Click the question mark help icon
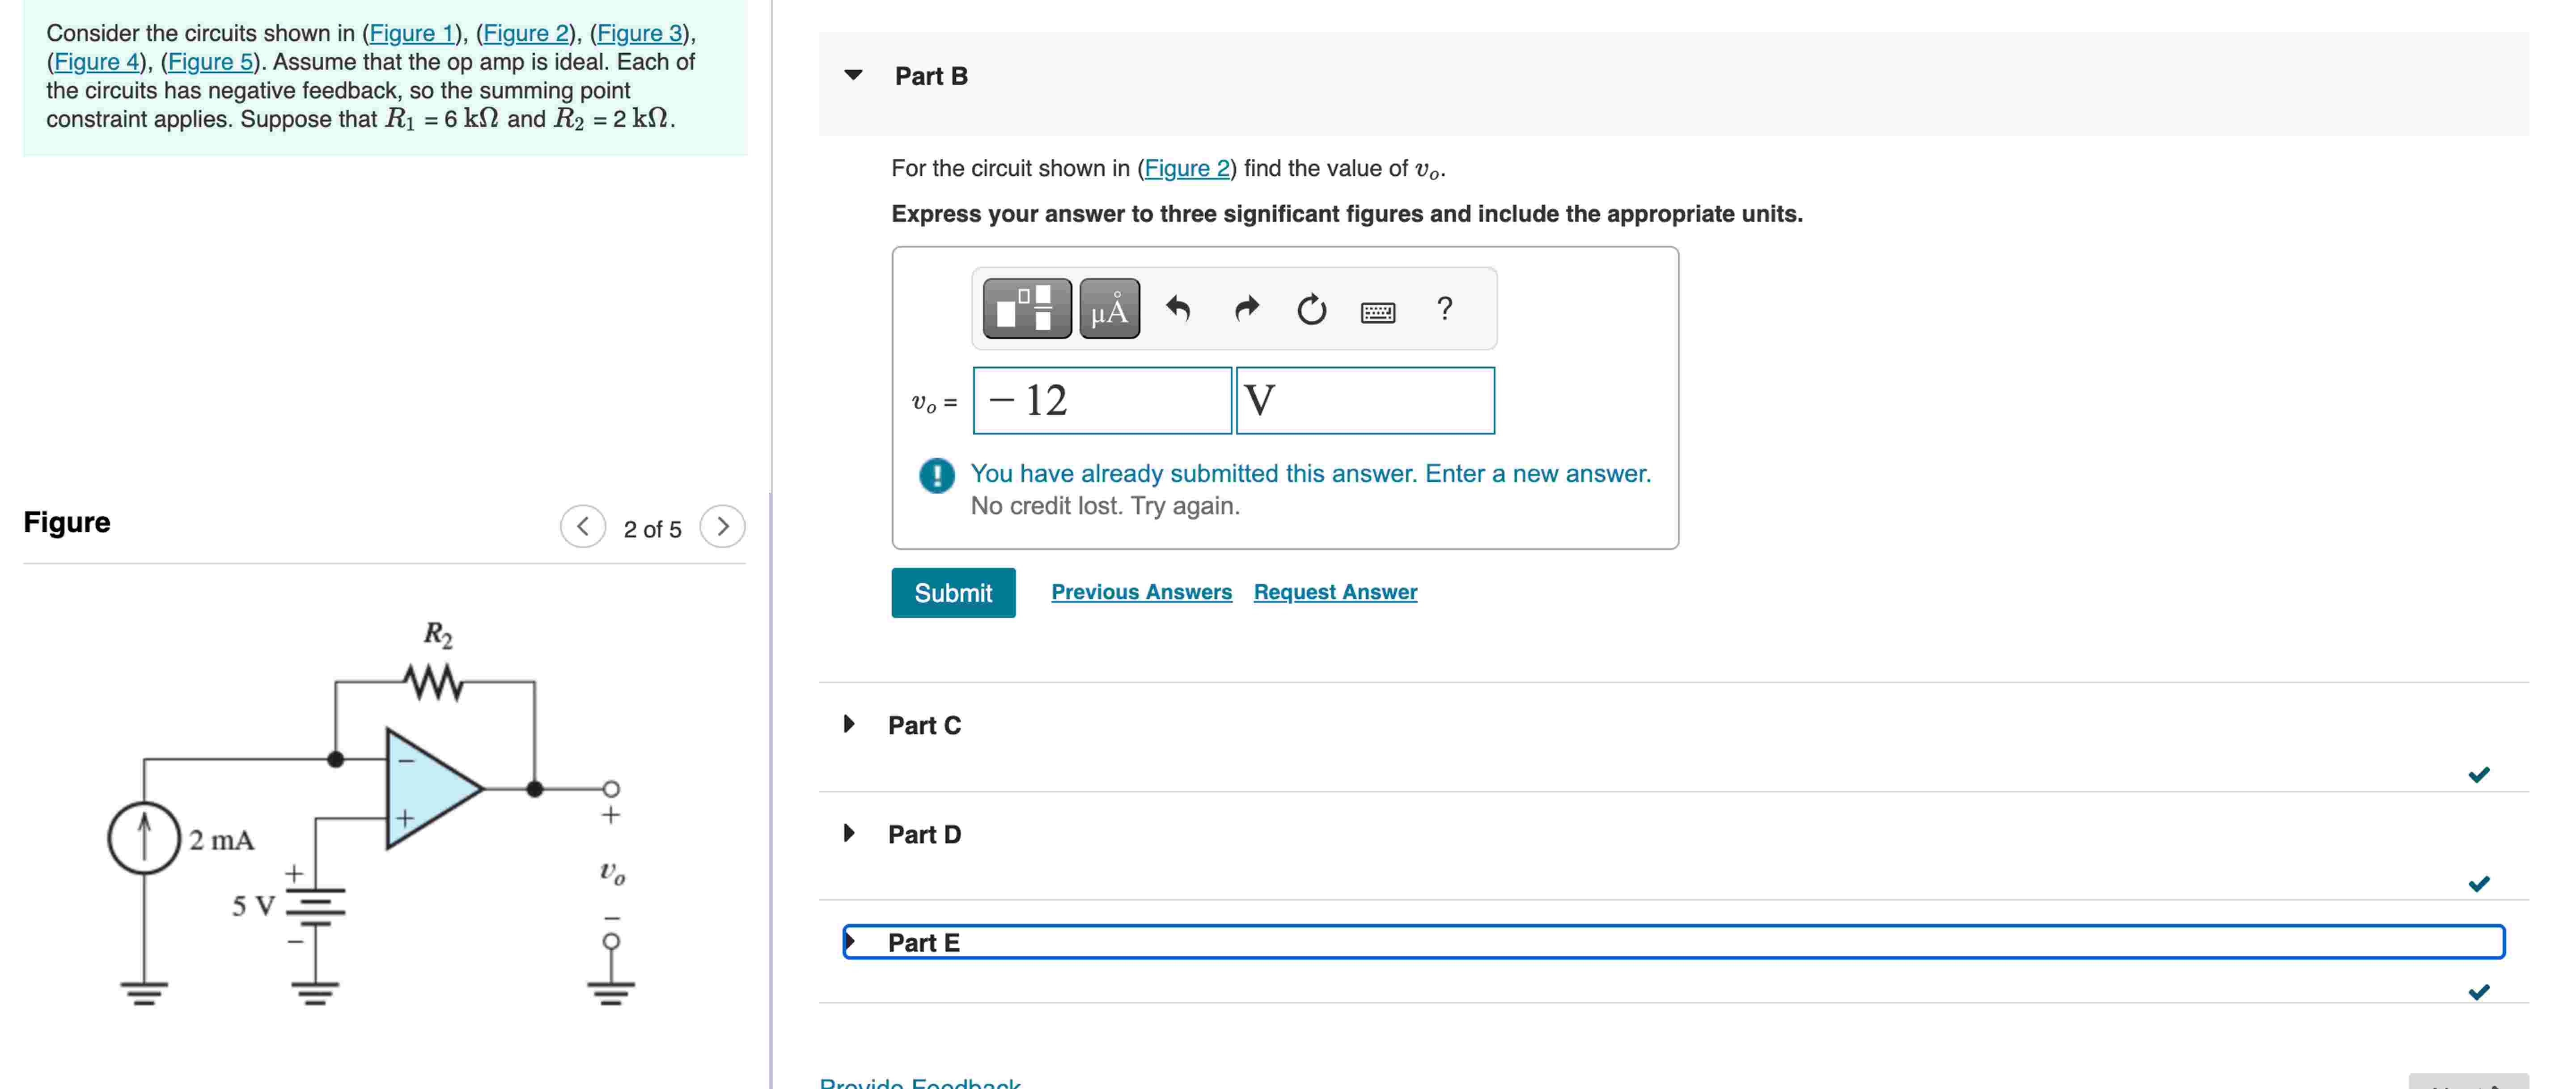2576x1089 pixels. (x=1445, y=310)
